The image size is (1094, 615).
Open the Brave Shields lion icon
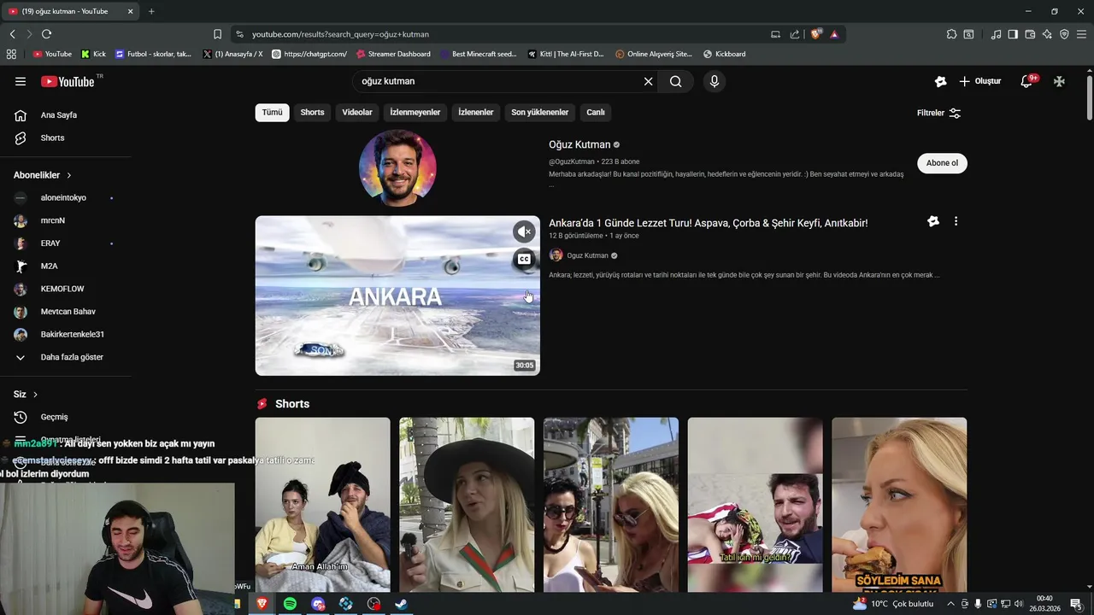pyautogui.click(x=816, y=34)
